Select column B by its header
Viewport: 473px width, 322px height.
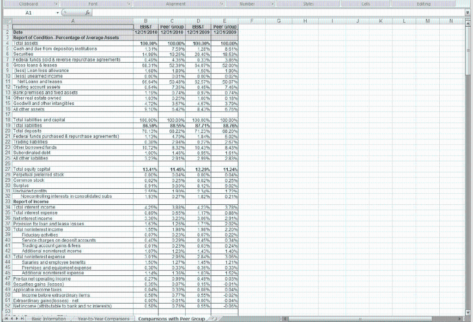(x=145, y=21)
